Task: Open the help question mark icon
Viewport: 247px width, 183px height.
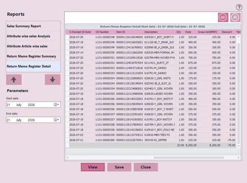Action: 239,7
